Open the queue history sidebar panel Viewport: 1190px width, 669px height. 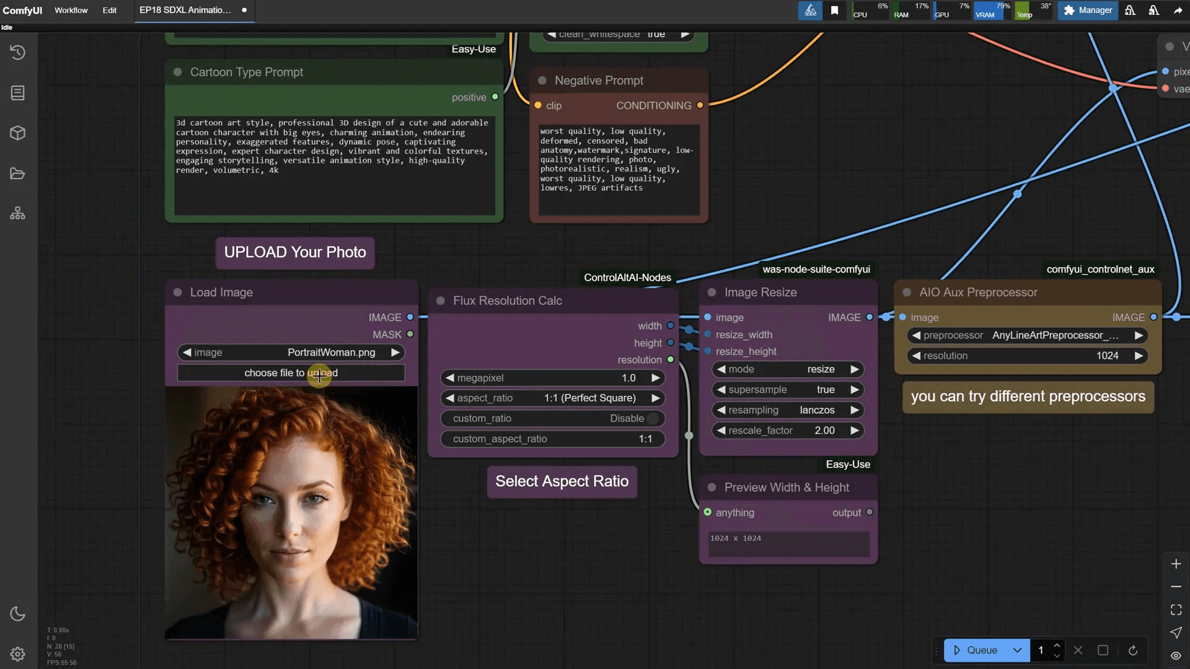tap(17, 53)
